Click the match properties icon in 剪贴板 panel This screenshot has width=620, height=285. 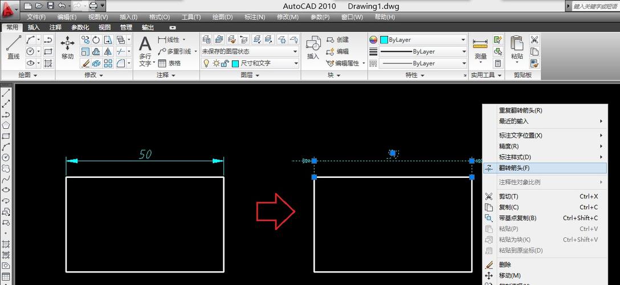click(x=534, y=63)
